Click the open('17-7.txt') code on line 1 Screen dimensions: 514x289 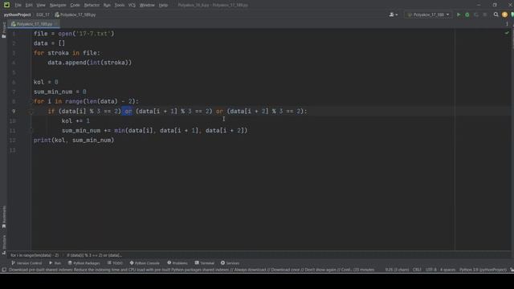point(86,34)
